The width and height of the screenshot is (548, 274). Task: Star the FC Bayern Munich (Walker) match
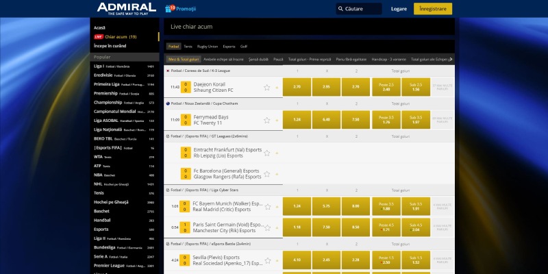tap(268, 207)
